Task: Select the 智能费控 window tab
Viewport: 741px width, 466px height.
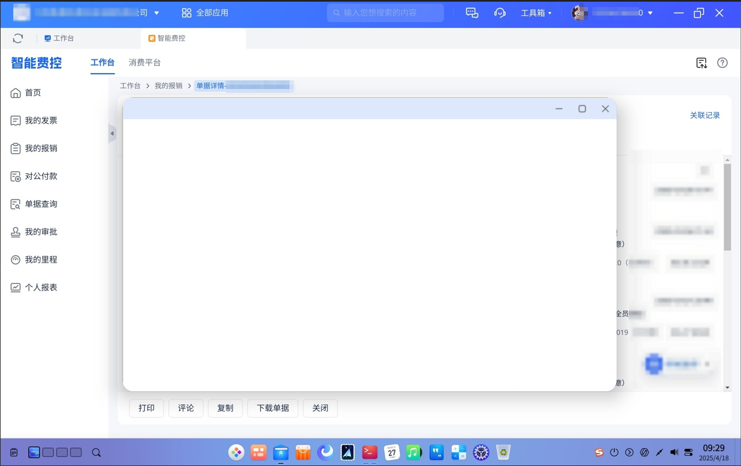Action: pos(193,38)
